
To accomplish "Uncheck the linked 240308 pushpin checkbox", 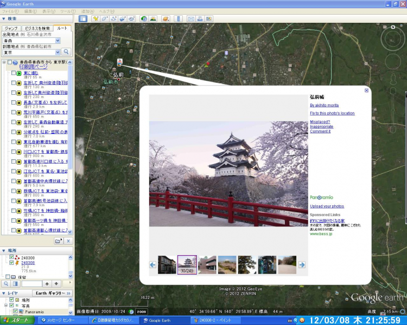I will click(x=11, y=263).
